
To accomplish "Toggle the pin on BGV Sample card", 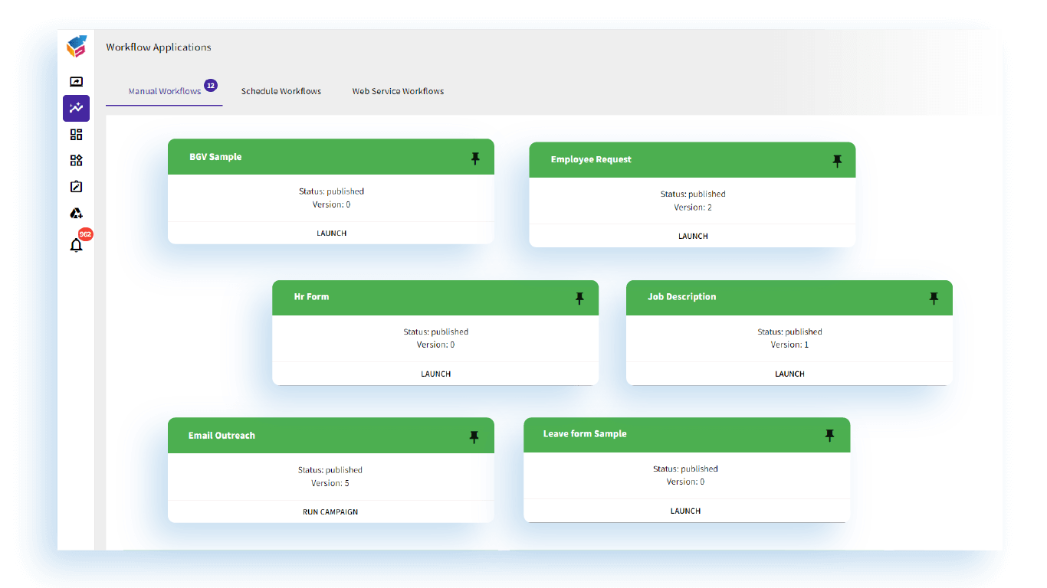I will [x=475, y=158].
